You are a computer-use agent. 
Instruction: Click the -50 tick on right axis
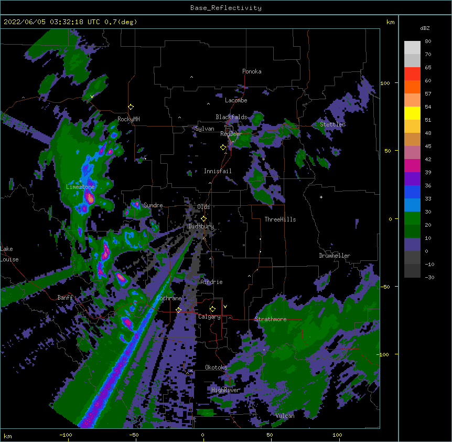[385, 287]
